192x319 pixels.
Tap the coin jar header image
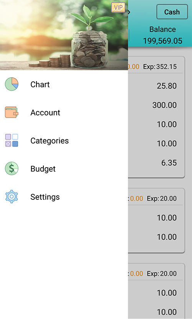tap(64, 35)
